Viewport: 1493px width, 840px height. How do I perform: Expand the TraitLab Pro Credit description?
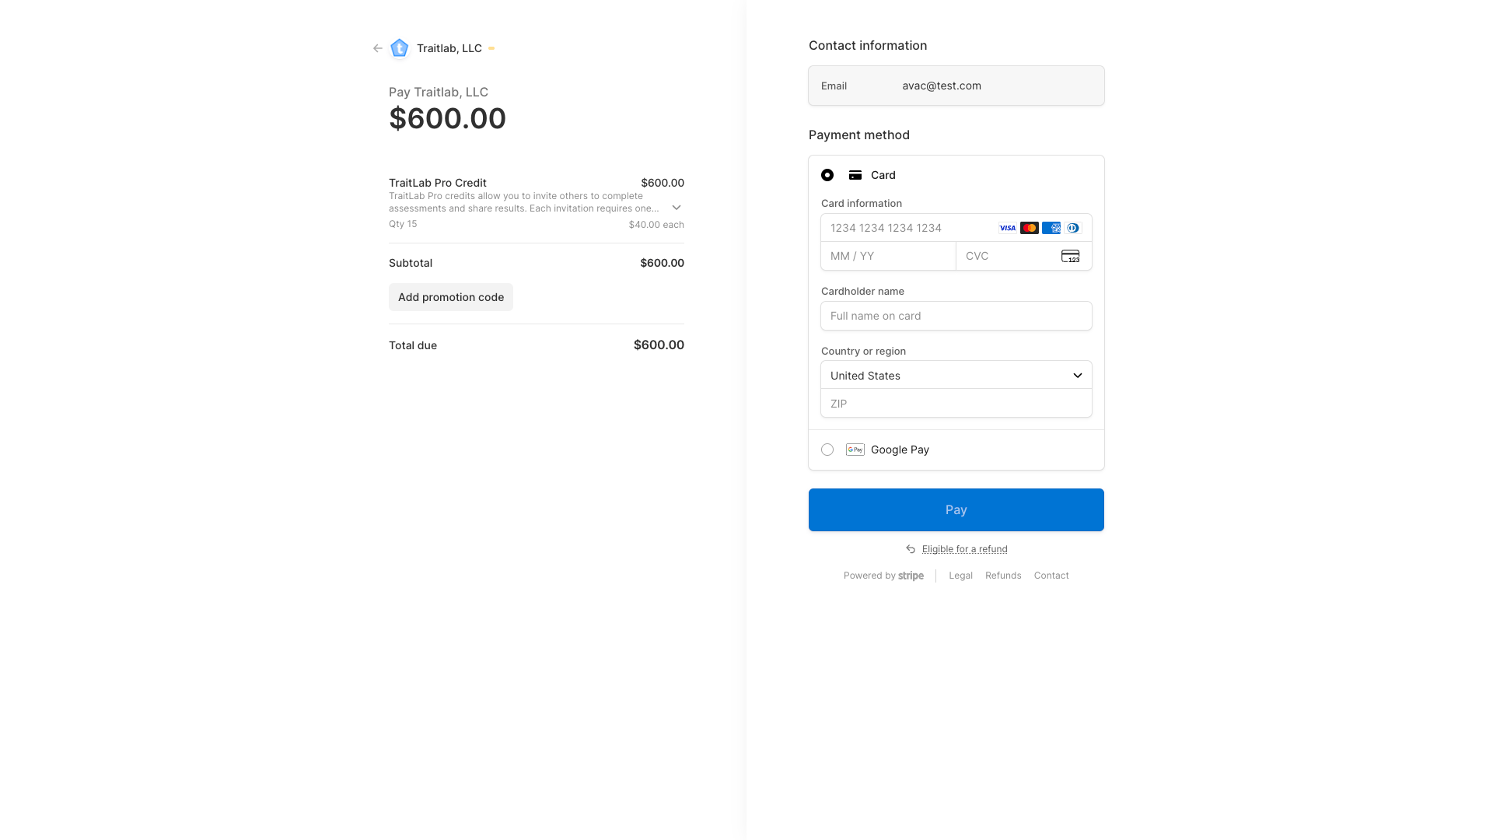tap(677, 208)
